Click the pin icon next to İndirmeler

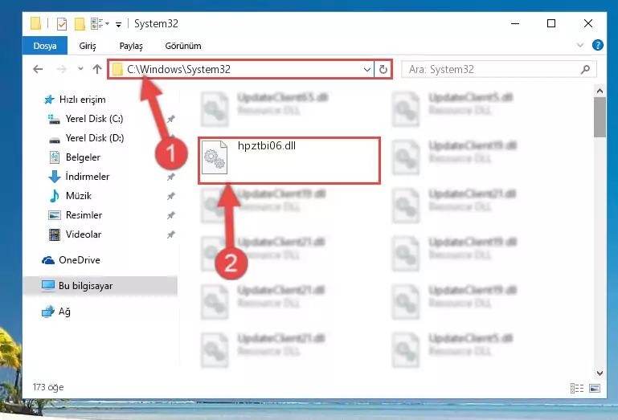(170, 177)
